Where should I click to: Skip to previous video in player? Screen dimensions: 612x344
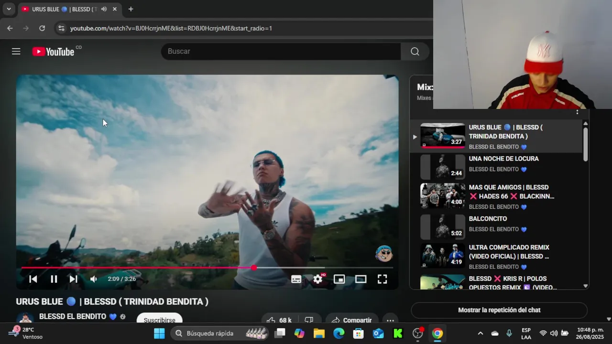click(33, 279)
